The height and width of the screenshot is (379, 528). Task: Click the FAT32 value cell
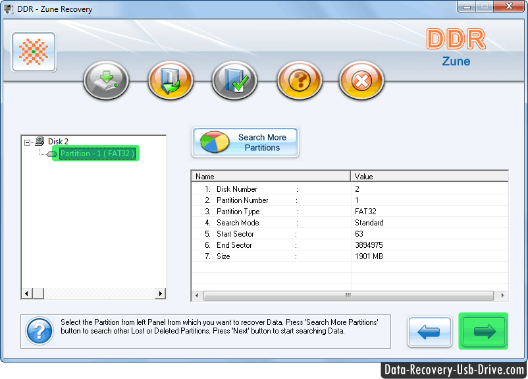[365, 212]
